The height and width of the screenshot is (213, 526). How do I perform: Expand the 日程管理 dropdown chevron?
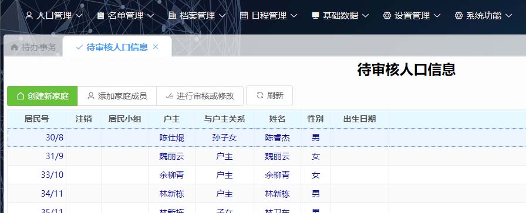click(294, 16)
